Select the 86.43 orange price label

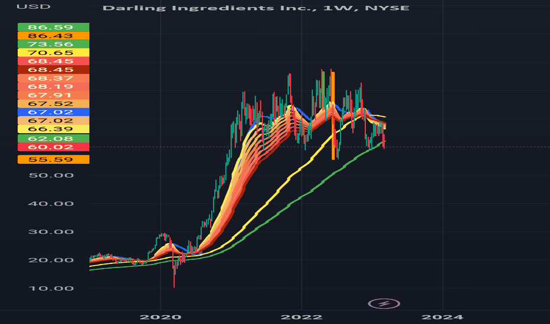(53, 36)
